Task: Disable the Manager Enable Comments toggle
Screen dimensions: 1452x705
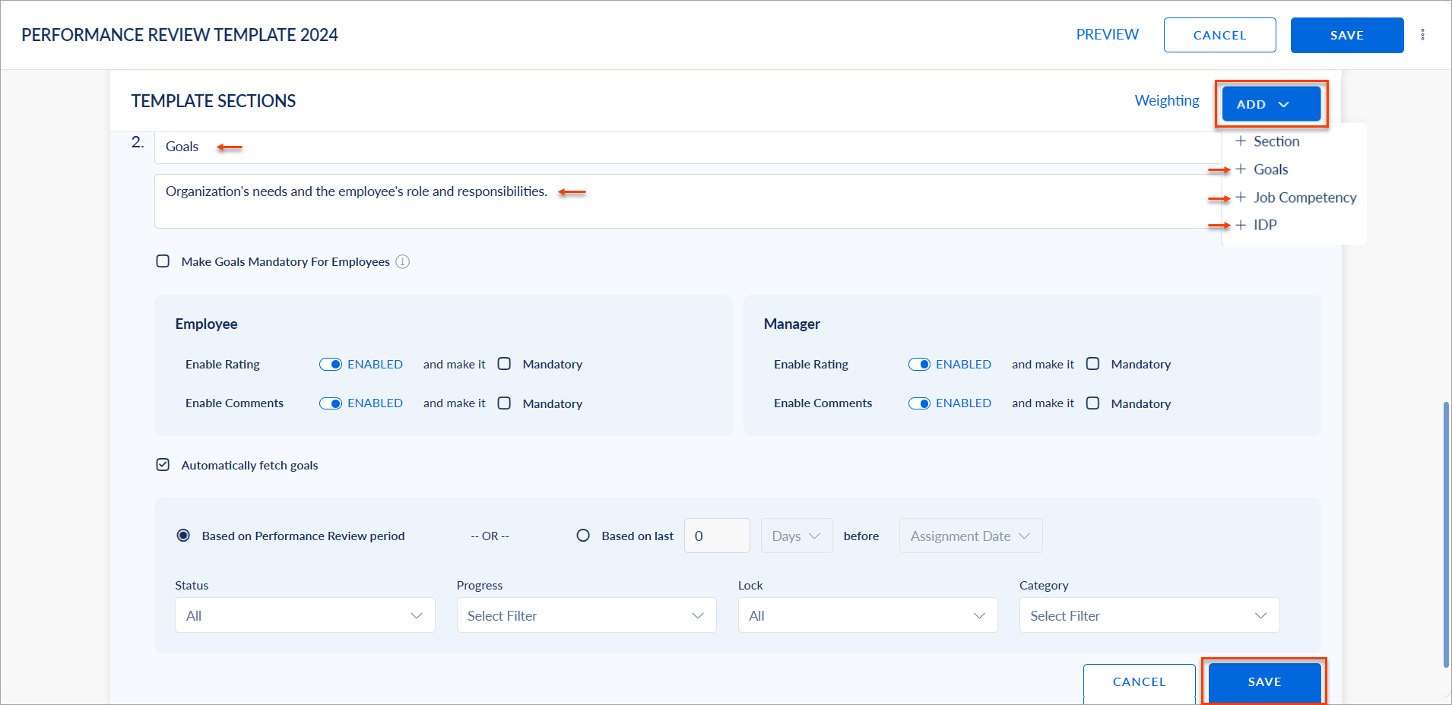Action: pyautogui.click(x=920, y=403)
